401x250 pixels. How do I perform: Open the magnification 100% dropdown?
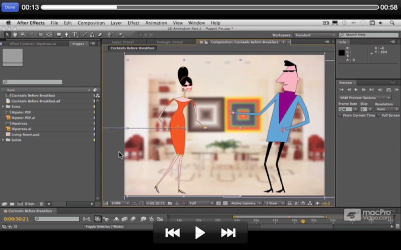click(x=120, y=203)
